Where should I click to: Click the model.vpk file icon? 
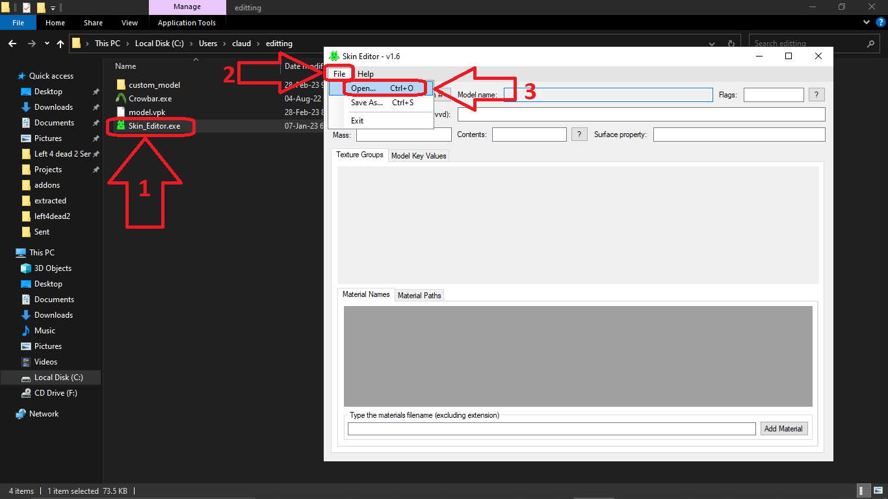coord(120,112)
